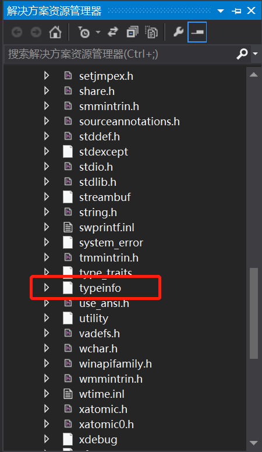The image size is (262, 452).
Task: Click the swprintf.inl file icon
Action: [x=68, y=227]
